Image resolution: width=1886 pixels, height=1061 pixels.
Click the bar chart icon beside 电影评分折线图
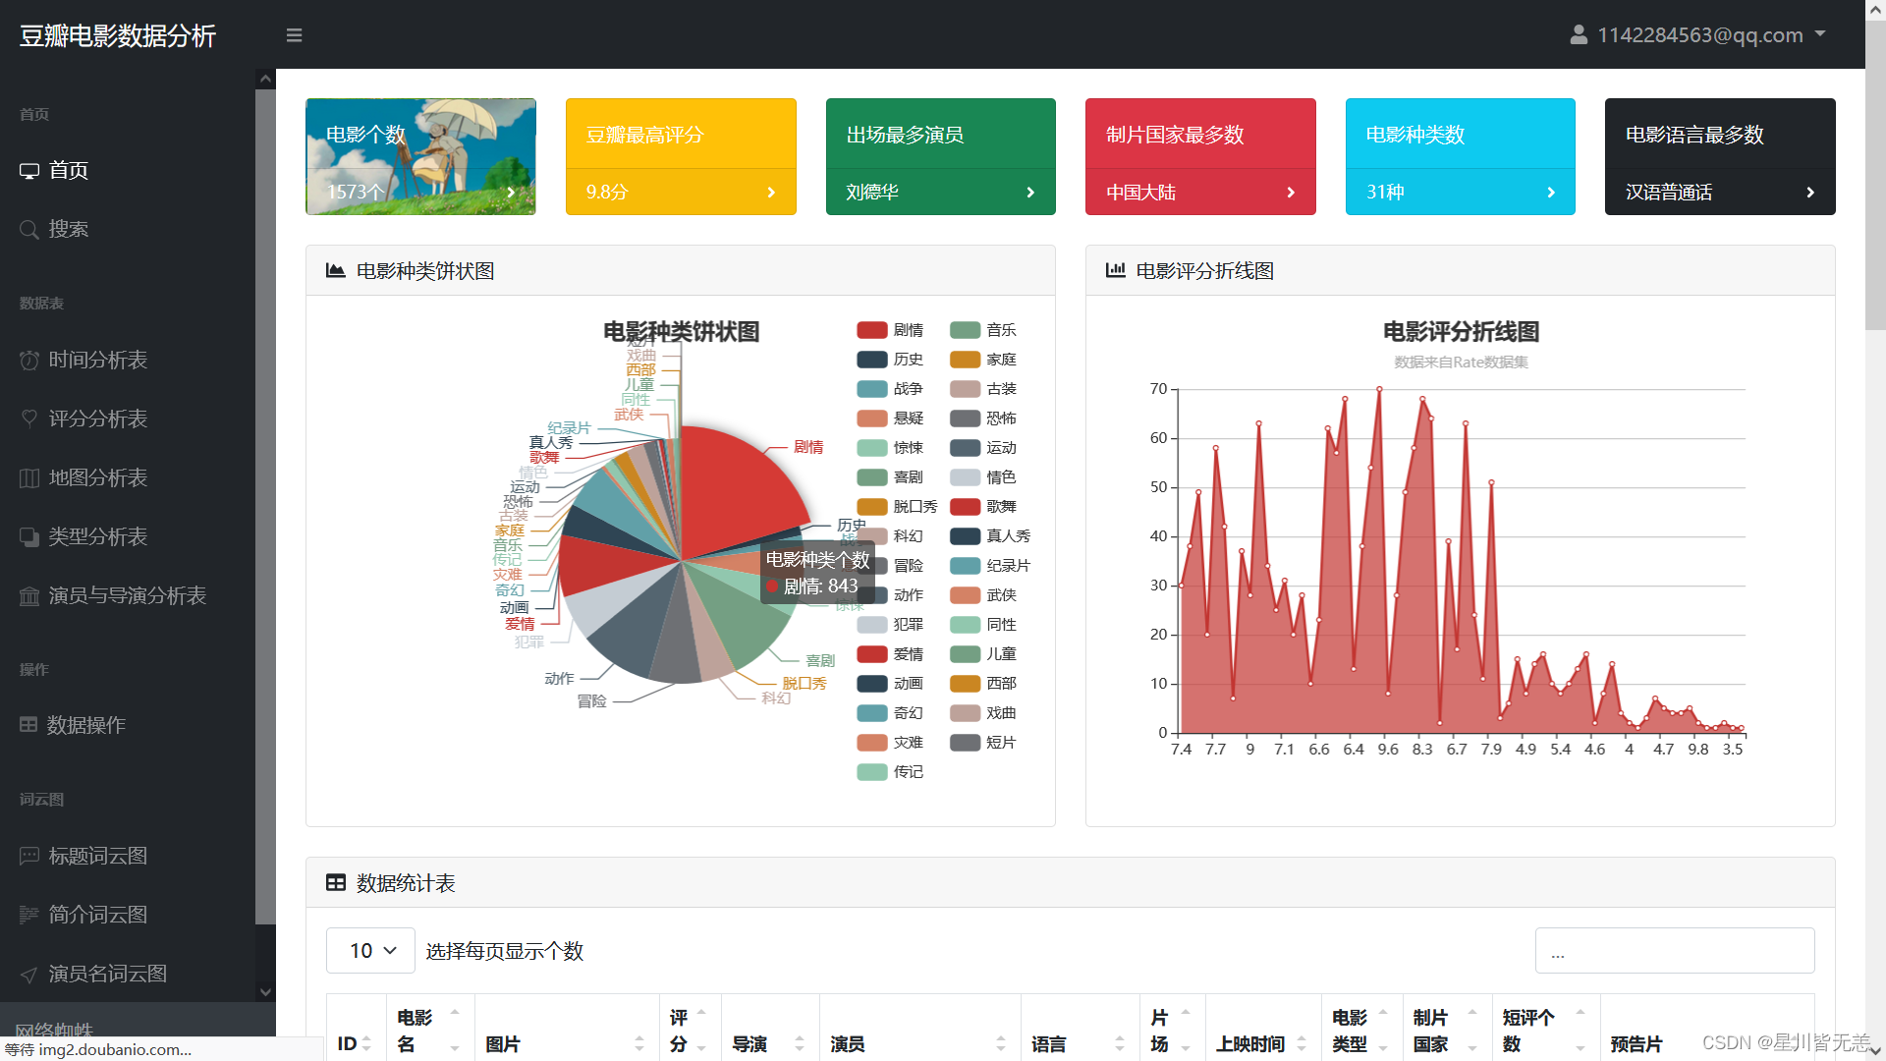(1116, 270)
